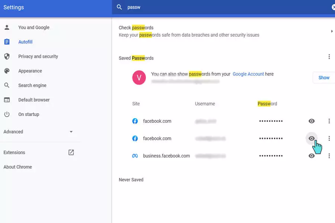This screenshot has height=223, width=335.
Task: Open more actions for business.facebook.com row
Action: coord(329,156)
